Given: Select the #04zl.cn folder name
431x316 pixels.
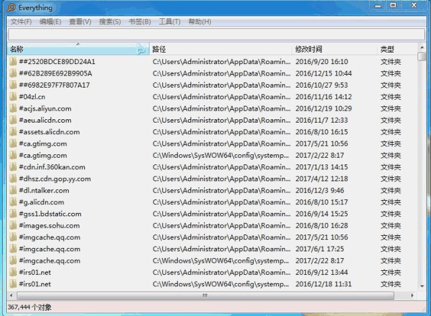Looking at the screenshot, I should (32, 97).
